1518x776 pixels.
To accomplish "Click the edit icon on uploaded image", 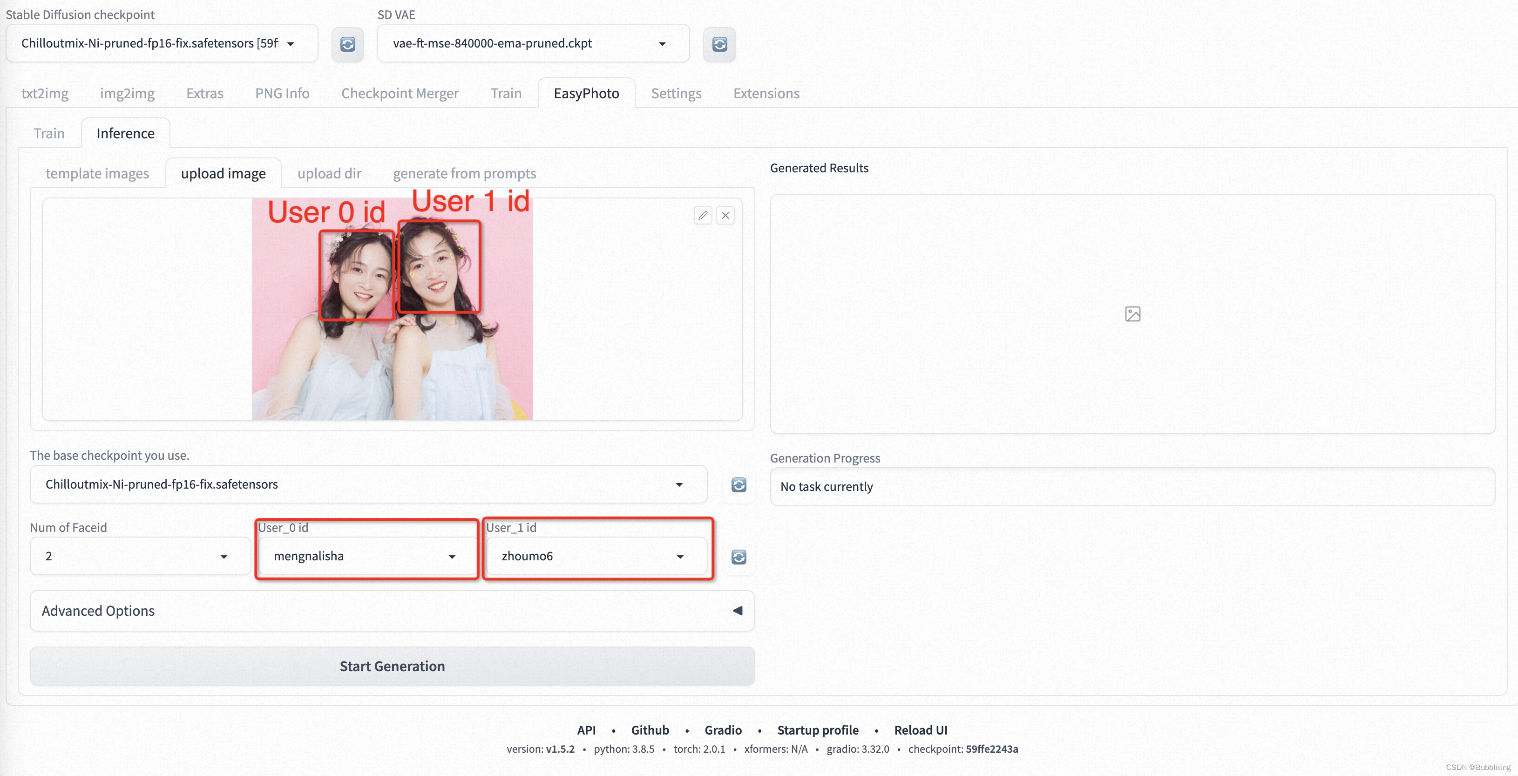I will click(703, 215).
